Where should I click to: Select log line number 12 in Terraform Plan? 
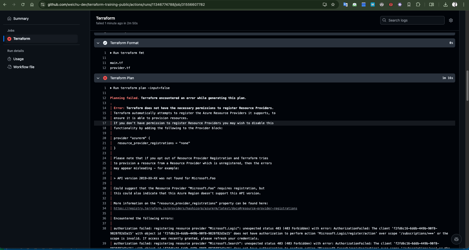[104, 98]
